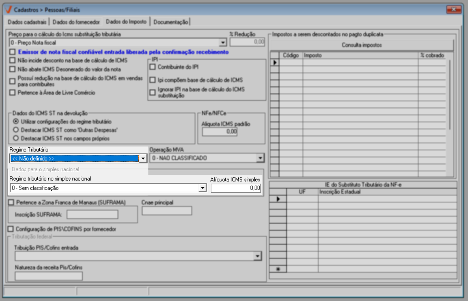Click the row pointer in IE substituto grid
This screenshot has height=301, width=468.
[278, 199]
